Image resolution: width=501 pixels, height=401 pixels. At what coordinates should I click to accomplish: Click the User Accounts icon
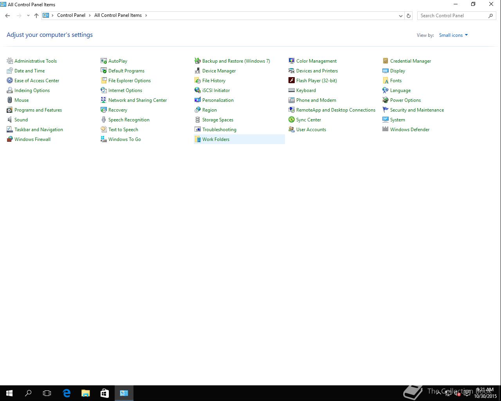pyautogui.click(x=292, y=129)
